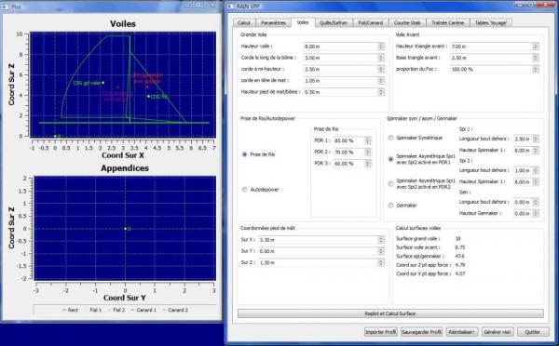
Task: Click the PDR 1 percentage stepper arrows
Action: click(x=368, y=140)
